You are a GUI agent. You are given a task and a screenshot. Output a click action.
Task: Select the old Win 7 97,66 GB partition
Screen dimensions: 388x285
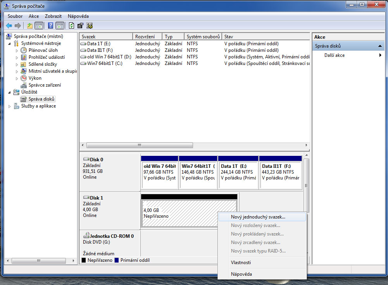point(160,172)
